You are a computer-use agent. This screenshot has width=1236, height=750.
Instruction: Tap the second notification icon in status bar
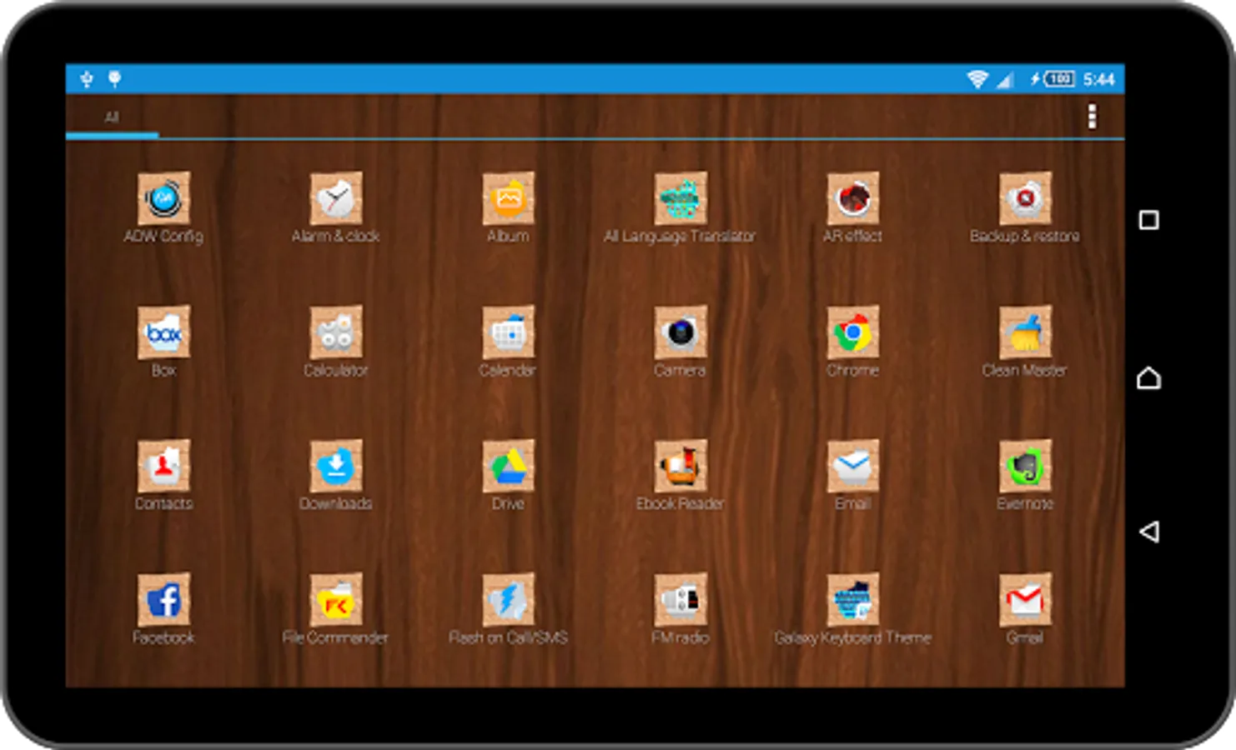tap(115, 79)
